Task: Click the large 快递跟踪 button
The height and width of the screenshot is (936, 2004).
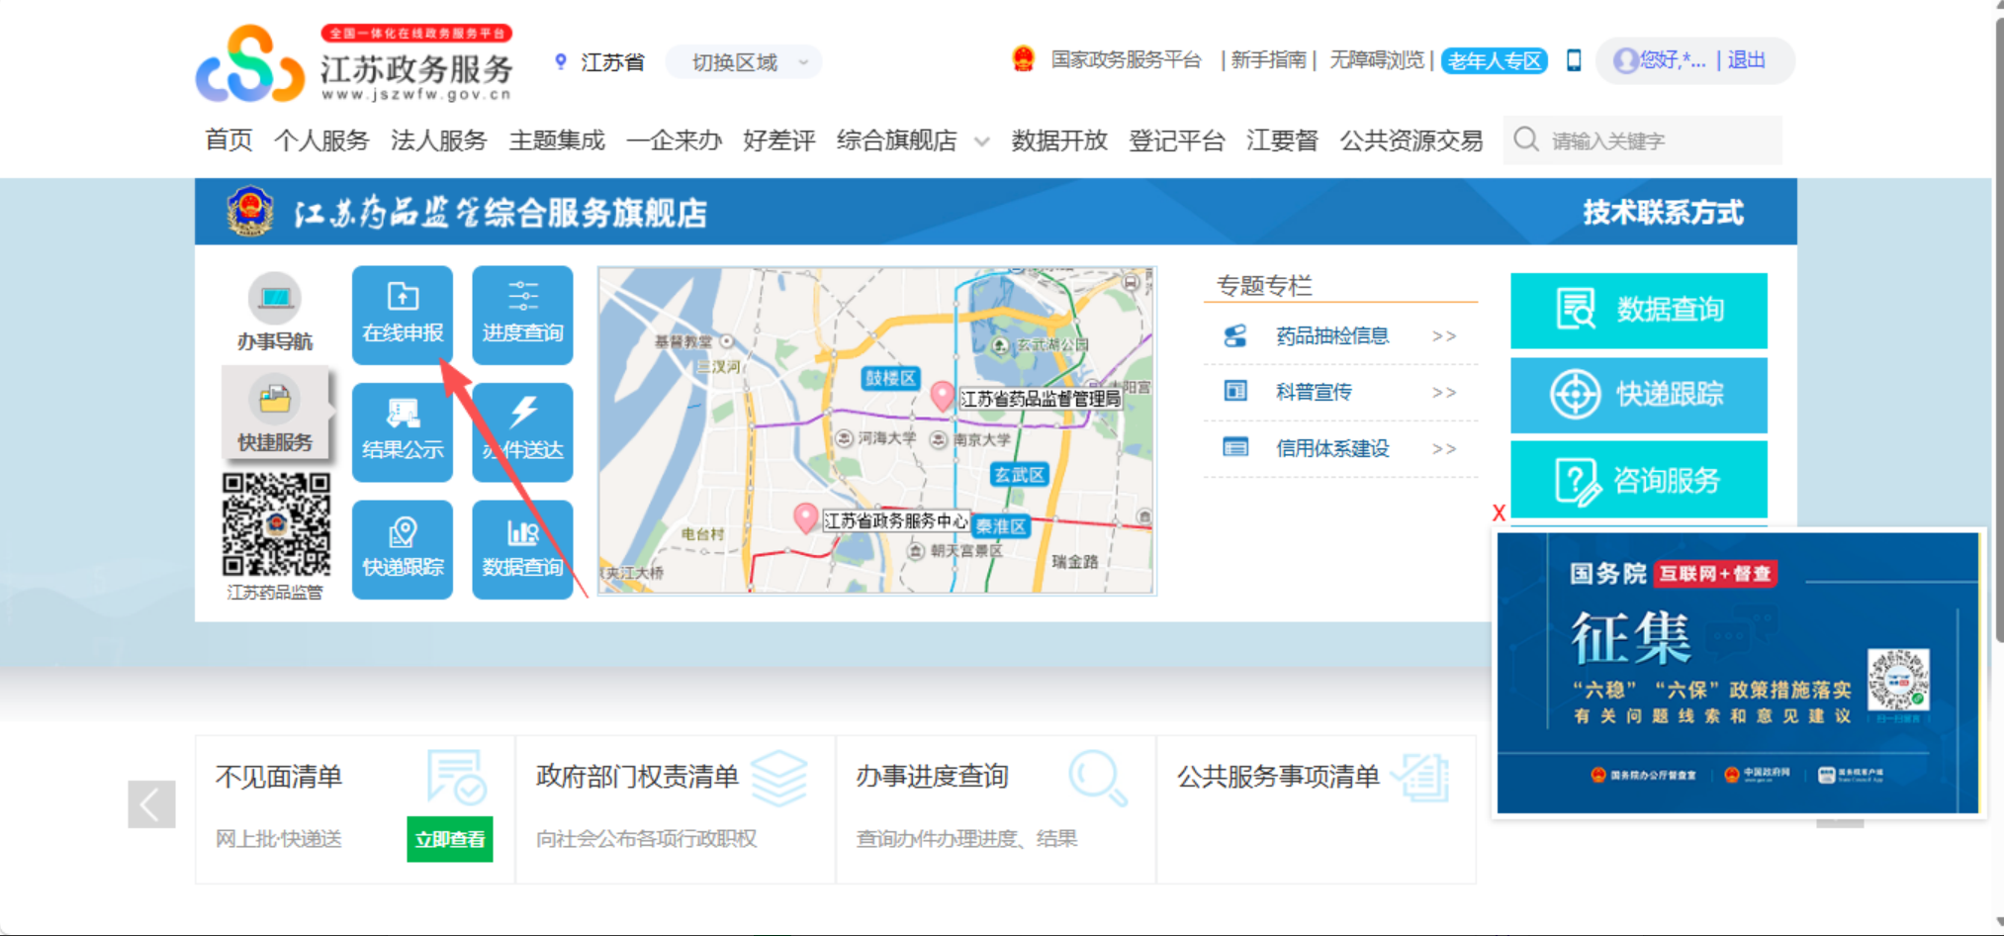Action: click(1639, 395)
